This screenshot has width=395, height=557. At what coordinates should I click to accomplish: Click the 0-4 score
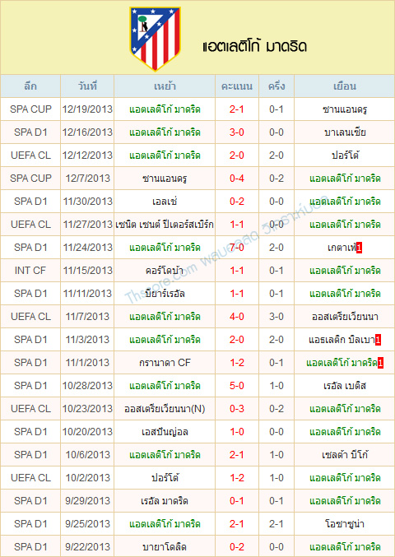point(237,179)
